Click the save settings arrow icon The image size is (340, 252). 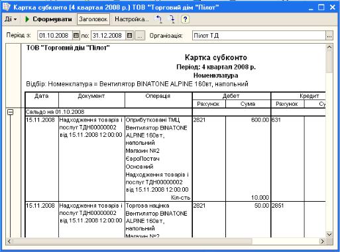click(171, 19)
